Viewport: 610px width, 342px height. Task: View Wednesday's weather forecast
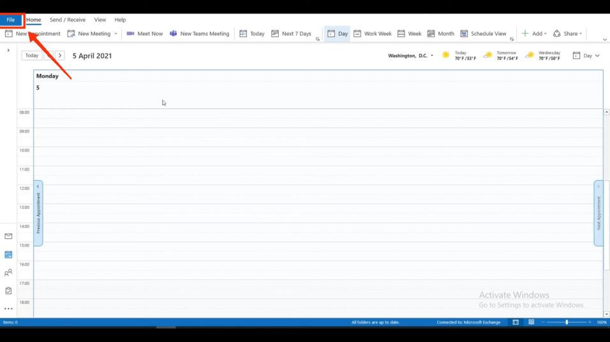543,55
